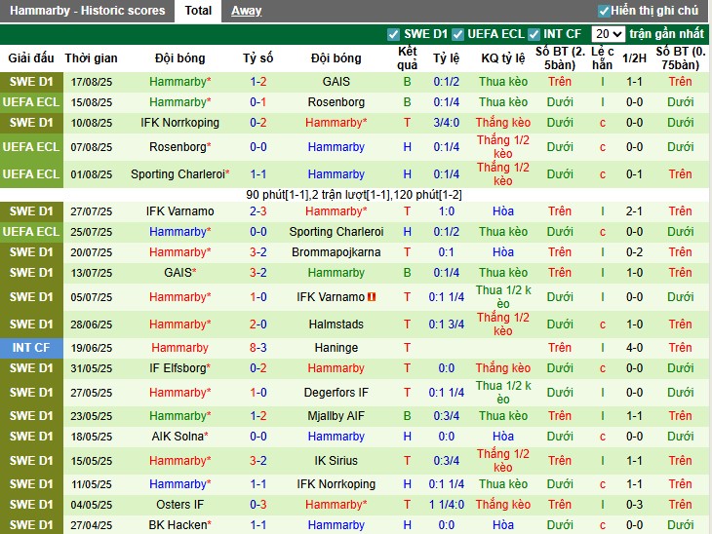The image size is (712, 534).
Task: Click UEFA ECL league cell on 15/08/25
Action: pos(31,102)
